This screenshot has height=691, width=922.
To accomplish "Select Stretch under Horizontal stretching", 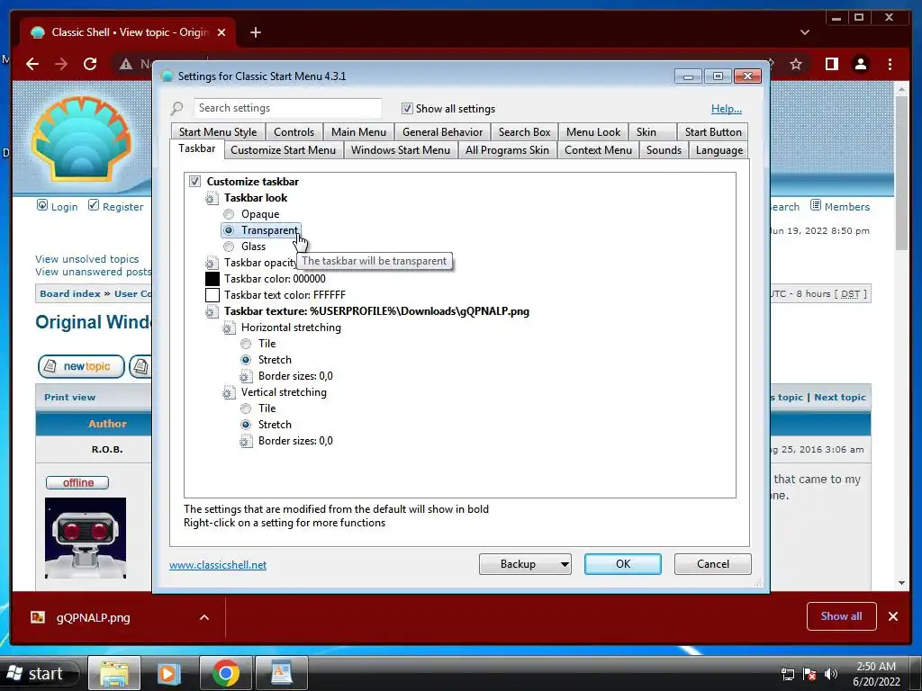I will [246, 360].
